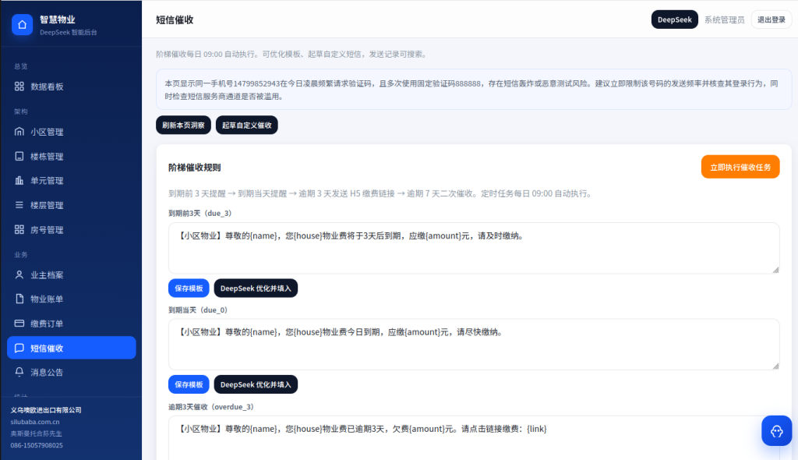Screen dimensions: 798x460
Task: Go to 小区管理 menu item
Action: pyautogui.click(x=71, y=132)
